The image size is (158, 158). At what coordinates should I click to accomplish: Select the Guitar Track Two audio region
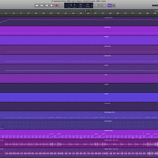pos(79,153)
